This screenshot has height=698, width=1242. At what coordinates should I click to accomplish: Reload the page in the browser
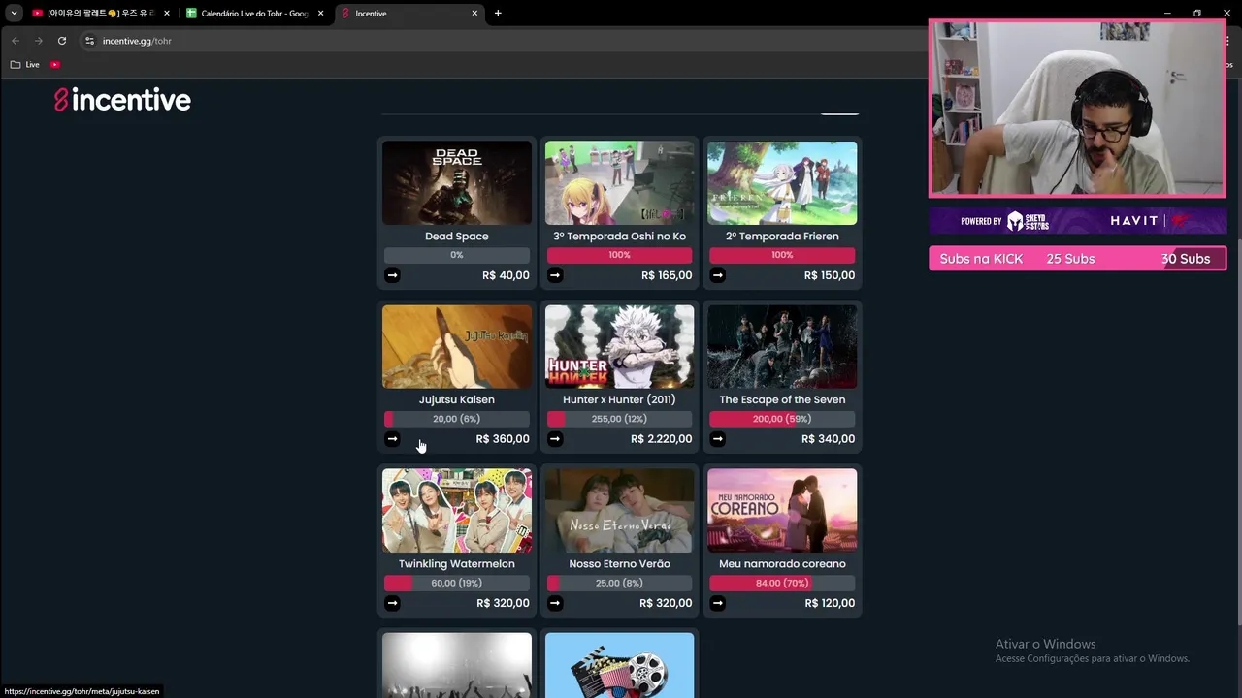(62, 41)
